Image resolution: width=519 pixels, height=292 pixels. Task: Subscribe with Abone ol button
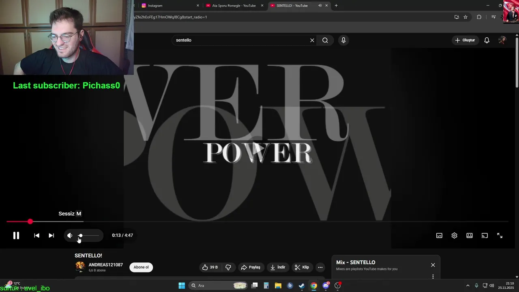point(141,267)
